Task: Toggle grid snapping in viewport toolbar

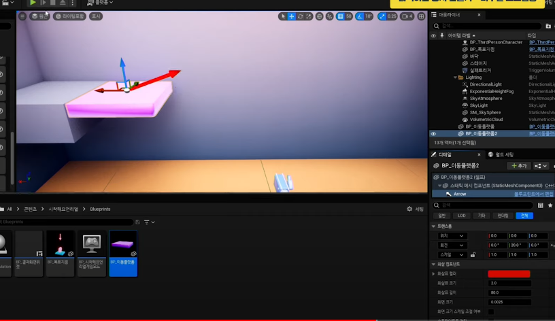Action: point(340,16)
